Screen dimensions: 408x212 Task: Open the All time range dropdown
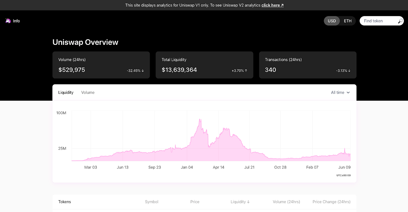click(x=340, y=92)
